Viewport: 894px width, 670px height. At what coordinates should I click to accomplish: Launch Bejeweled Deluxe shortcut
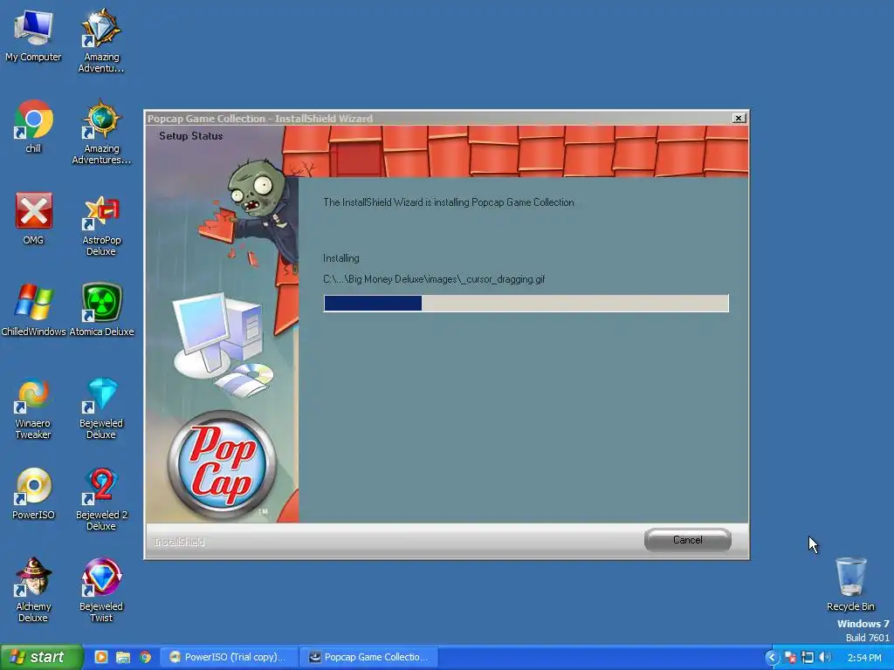[101, 407]
